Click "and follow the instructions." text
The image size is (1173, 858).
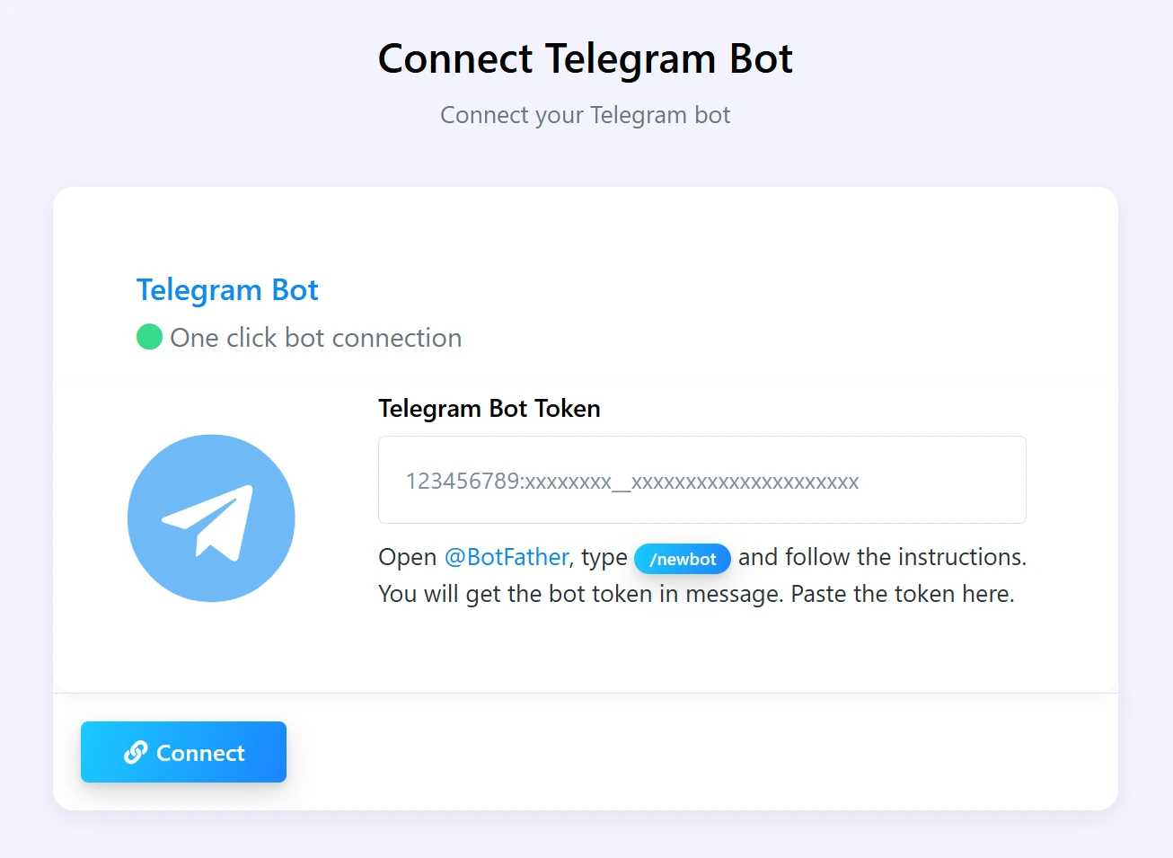point(881,557)
